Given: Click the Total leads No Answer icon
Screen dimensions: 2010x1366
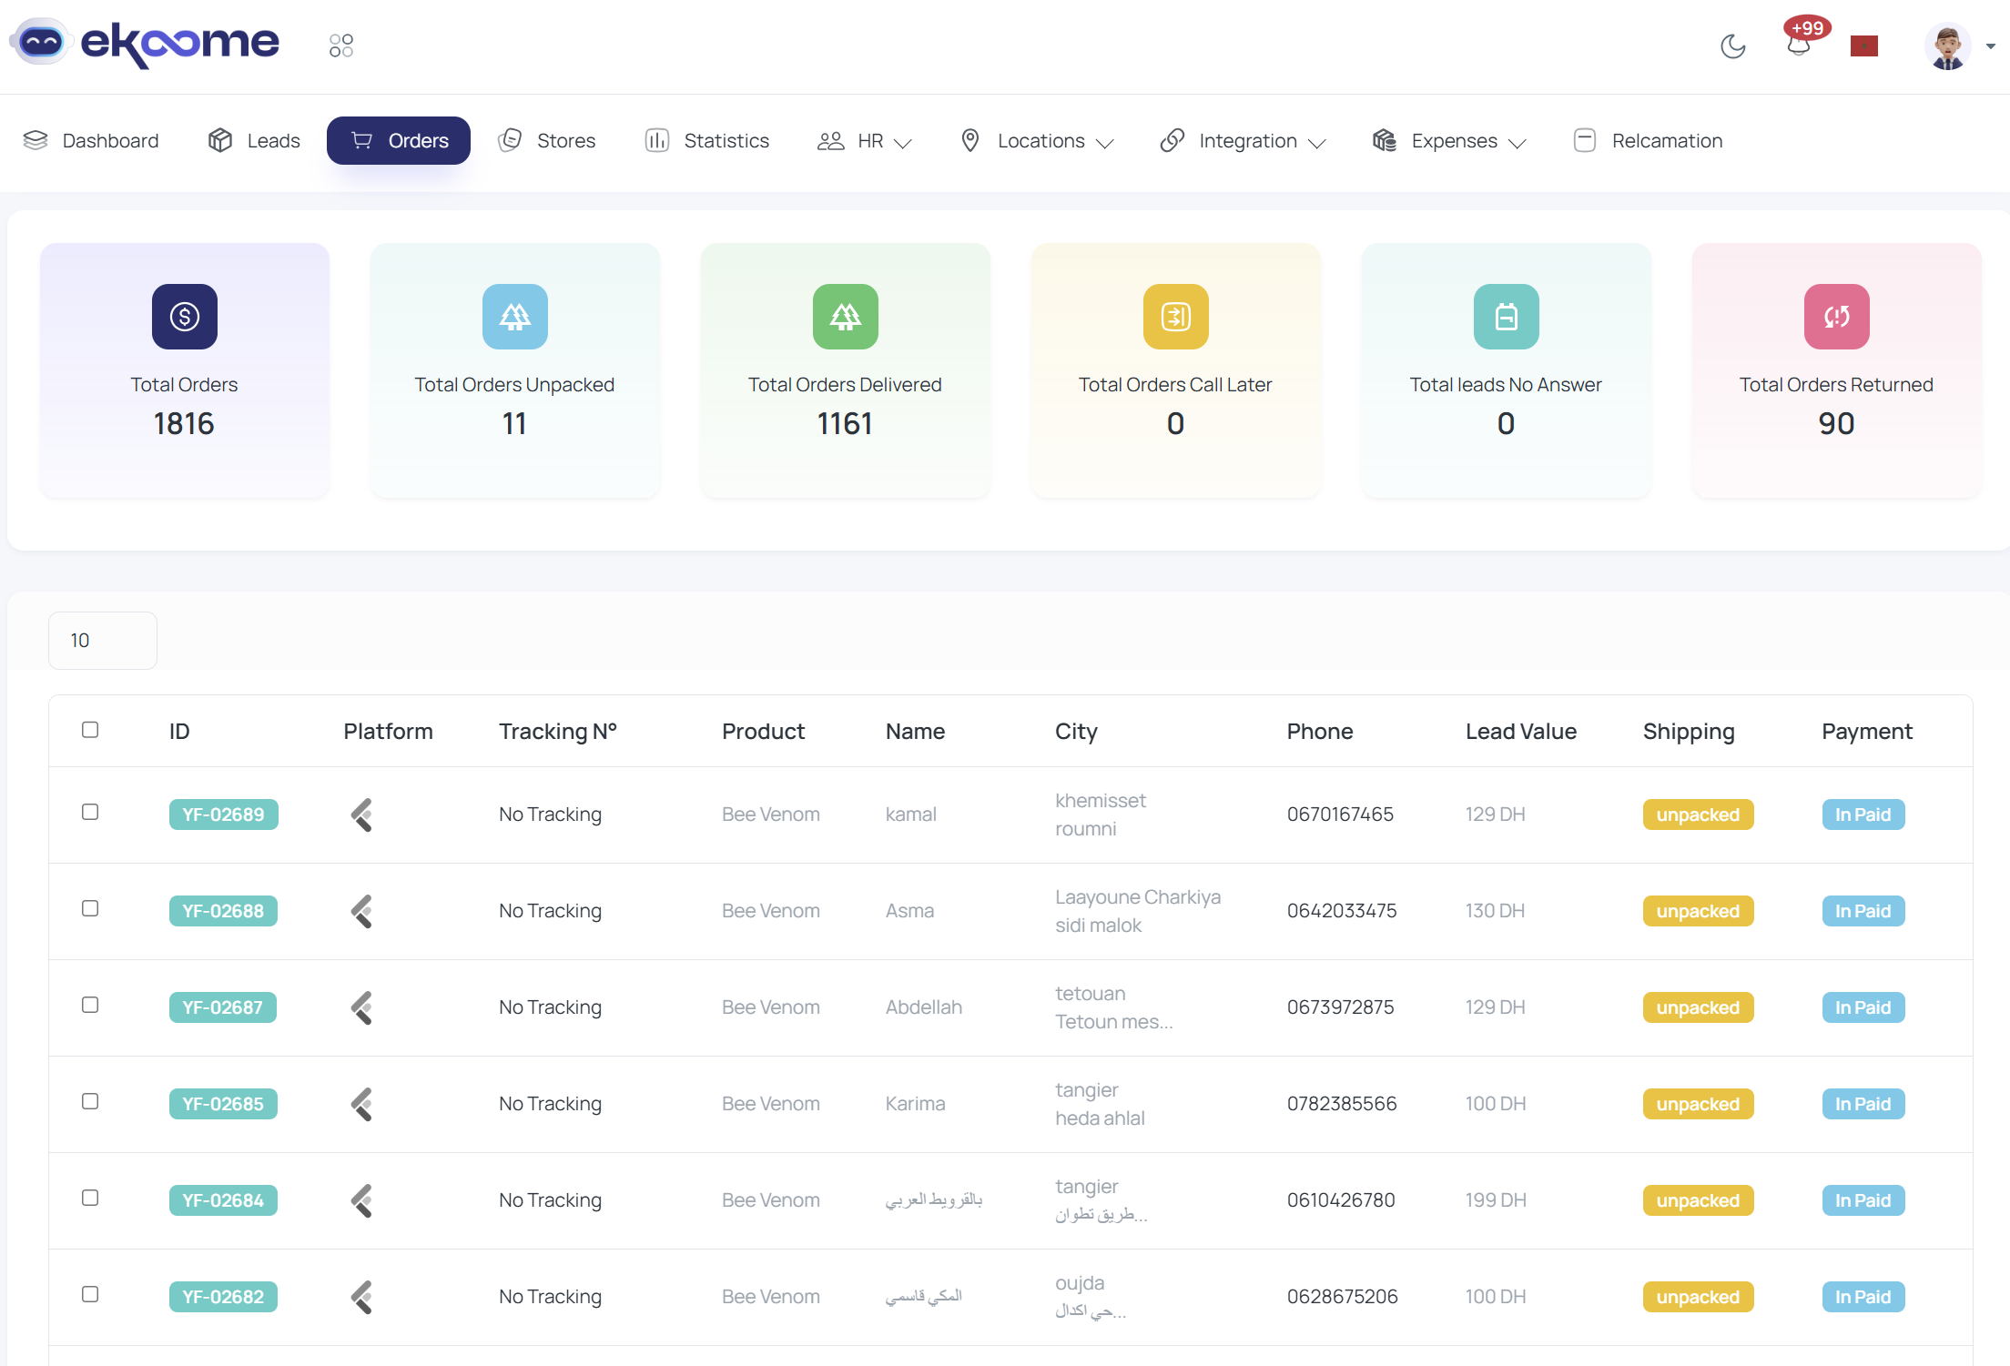Looking at the screenshot, I should click(x=1506, y=317).
